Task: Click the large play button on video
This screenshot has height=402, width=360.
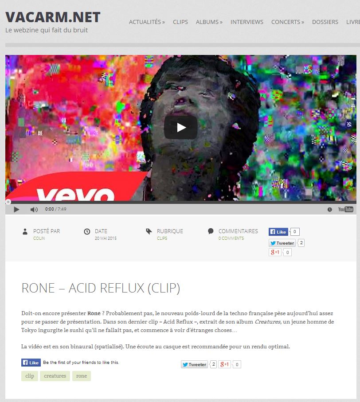Action: click(181, 127)
